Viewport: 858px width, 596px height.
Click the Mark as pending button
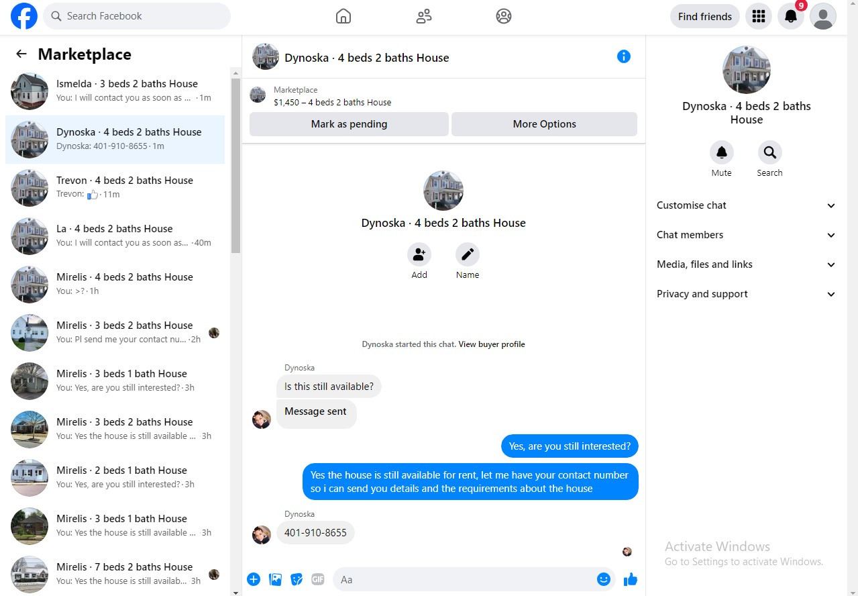click(x=349, y=124)
